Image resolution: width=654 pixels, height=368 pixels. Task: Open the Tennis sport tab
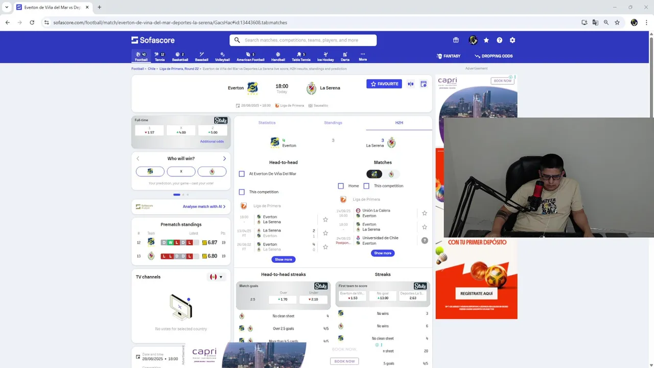click(160, 57)
